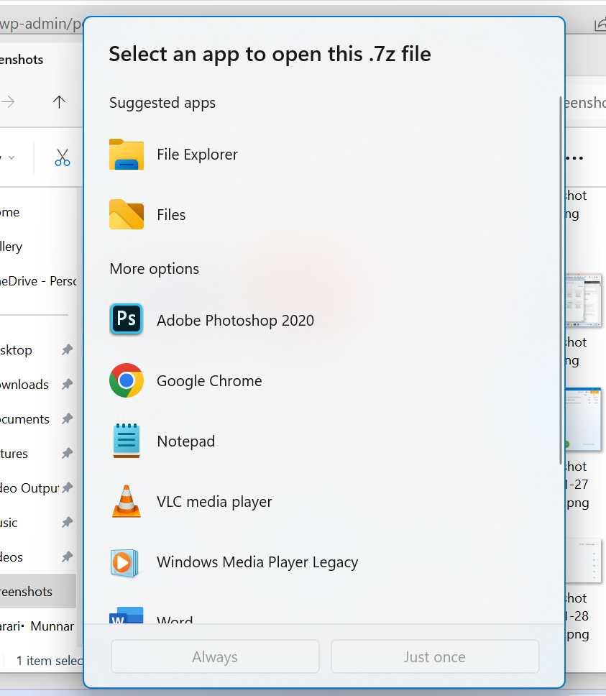Screen dimensions: 606x696
Task: Choose Windows Media Player Legacy label
Action: coord(257,562)
